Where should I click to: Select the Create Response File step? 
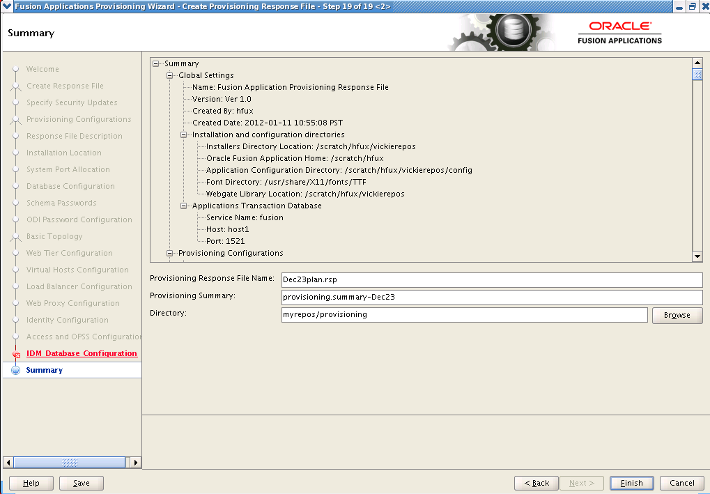tap(65, 86)
